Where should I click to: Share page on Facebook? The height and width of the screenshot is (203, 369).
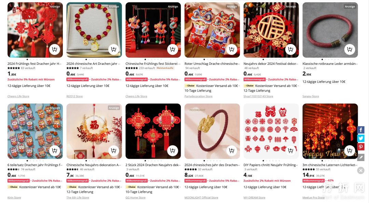click(361, 130)
